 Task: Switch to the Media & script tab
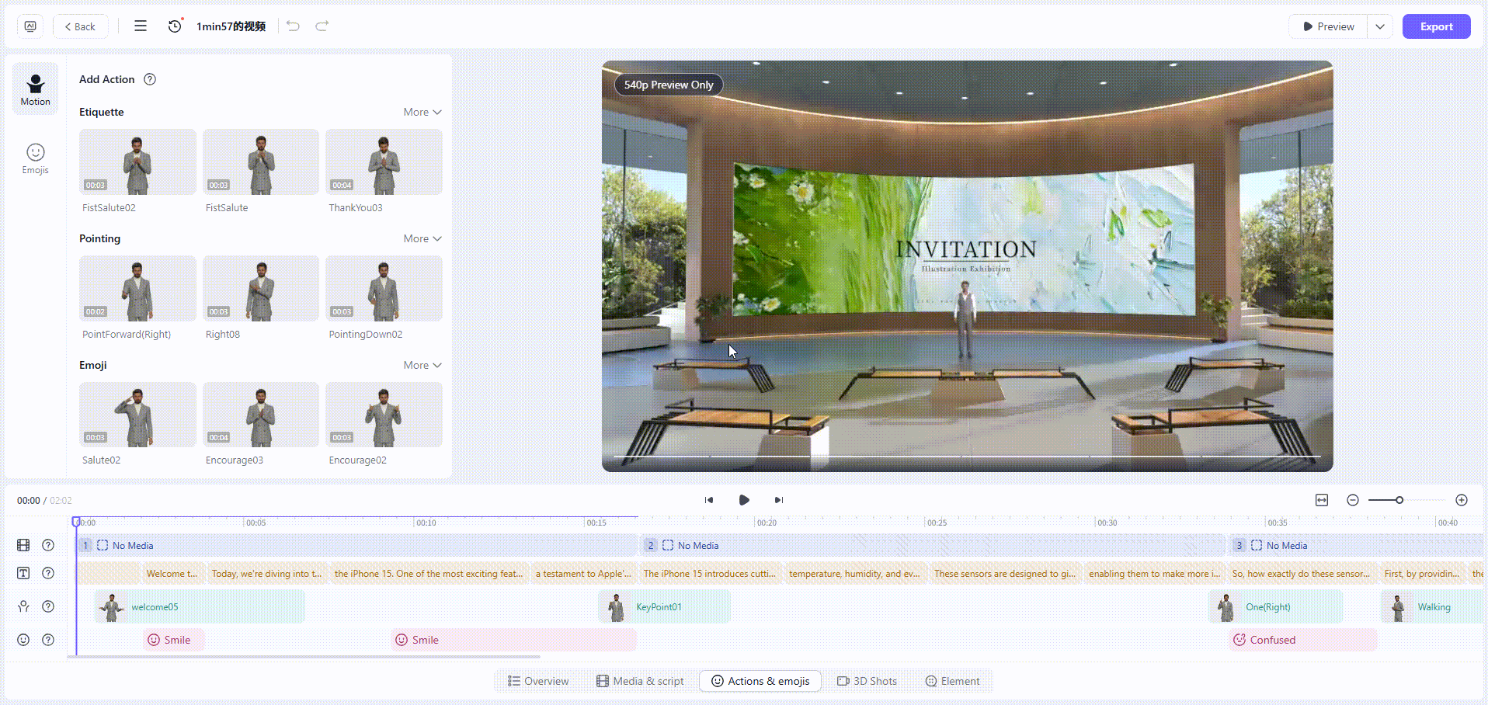(x=640, y=681)
